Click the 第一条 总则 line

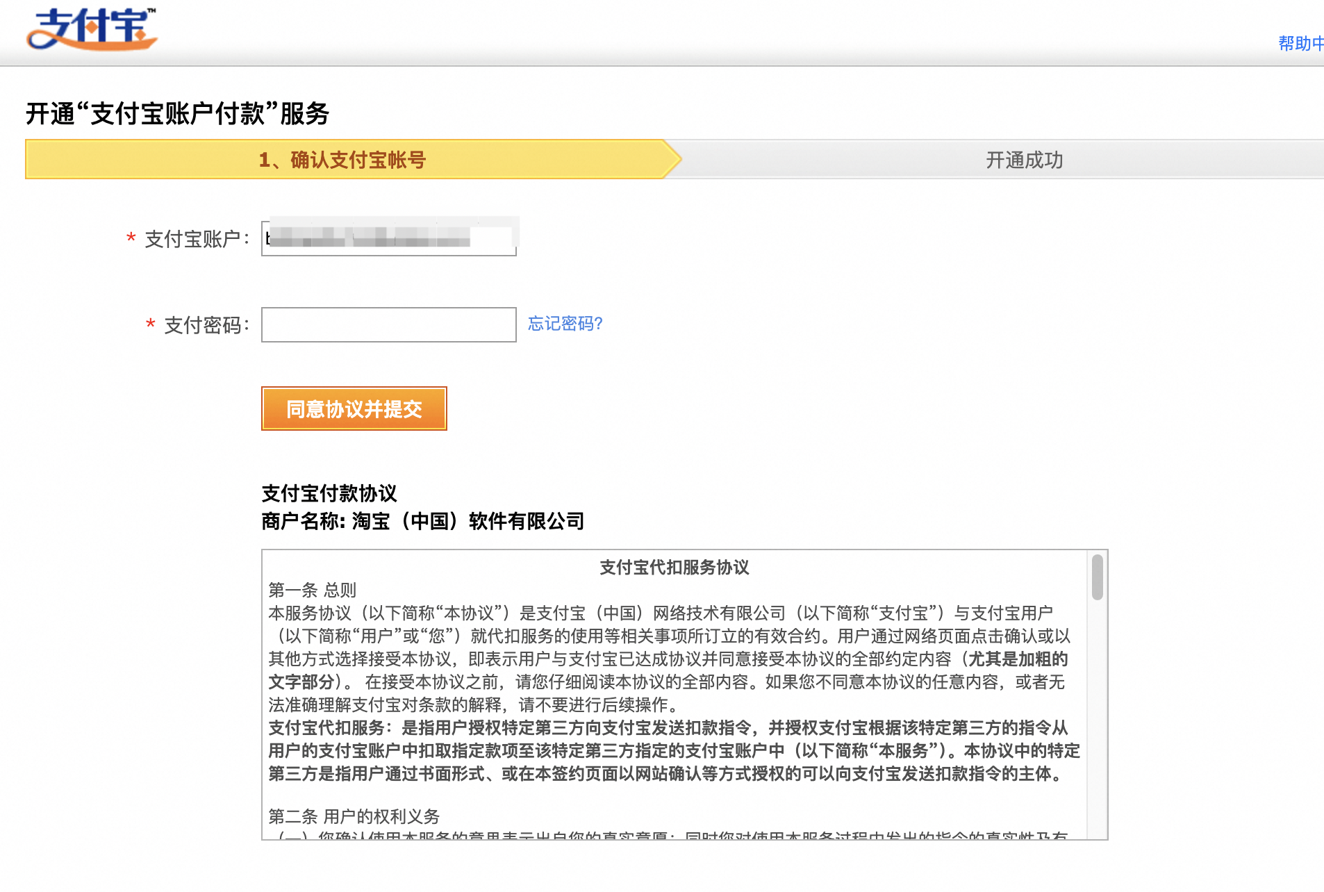(x=313, y=590)
